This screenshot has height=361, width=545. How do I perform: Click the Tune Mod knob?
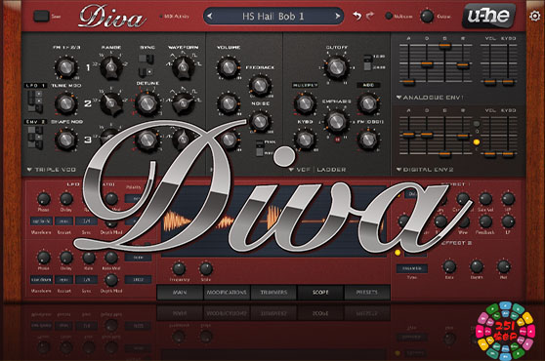[x=65, y=103]
